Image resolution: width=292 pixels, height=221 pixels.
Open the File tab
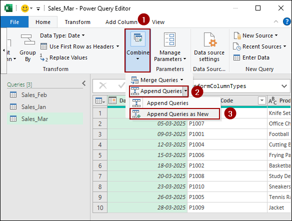click(x=14, y=22)
